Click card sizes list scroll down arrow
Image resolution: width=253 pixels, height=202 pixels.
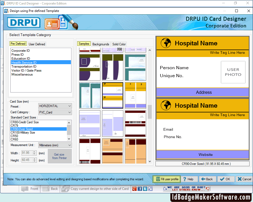[69, 139]
